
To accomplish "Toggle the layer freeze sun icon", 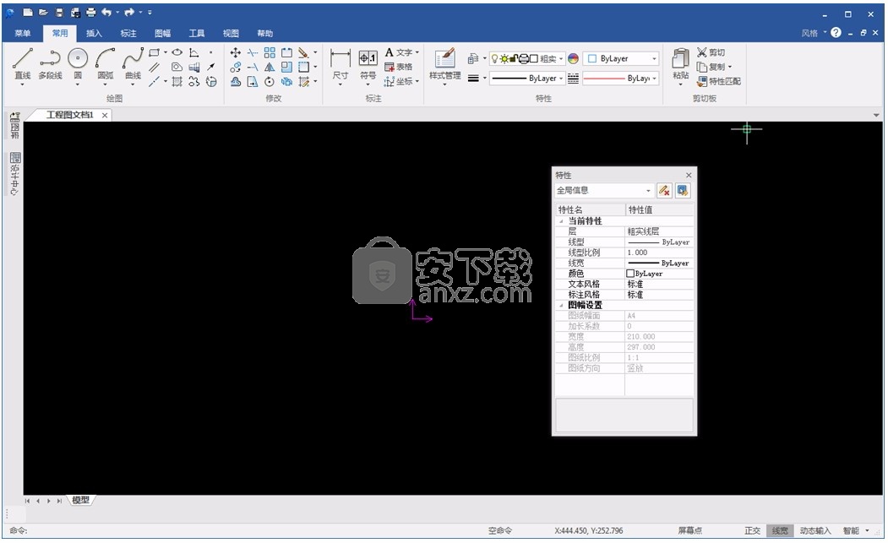I will tap(504, 59).
